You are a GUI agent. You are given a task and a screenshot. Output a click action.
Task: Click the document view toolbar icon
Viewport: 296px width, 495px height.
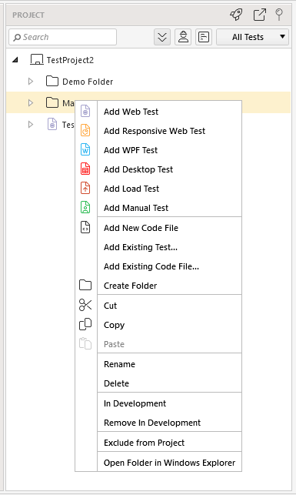coord(204,37)
